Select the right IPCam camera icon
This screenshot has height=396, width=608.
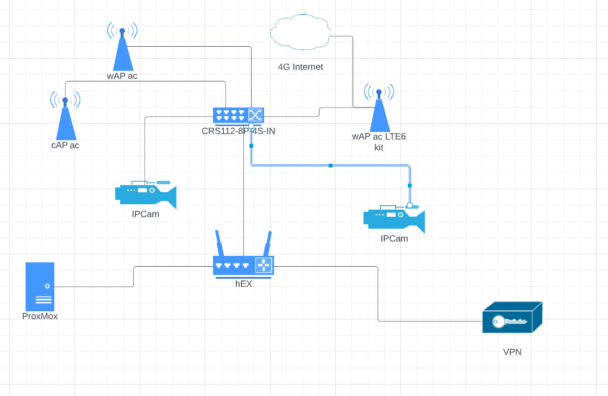coord(394,219)
